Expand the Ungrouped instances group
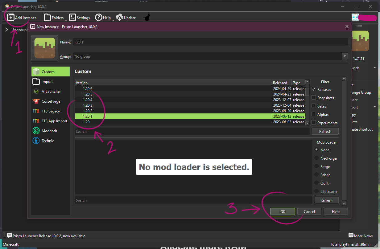Image resolution: width=380 pixels, height=249 pixels. point(7,30)
